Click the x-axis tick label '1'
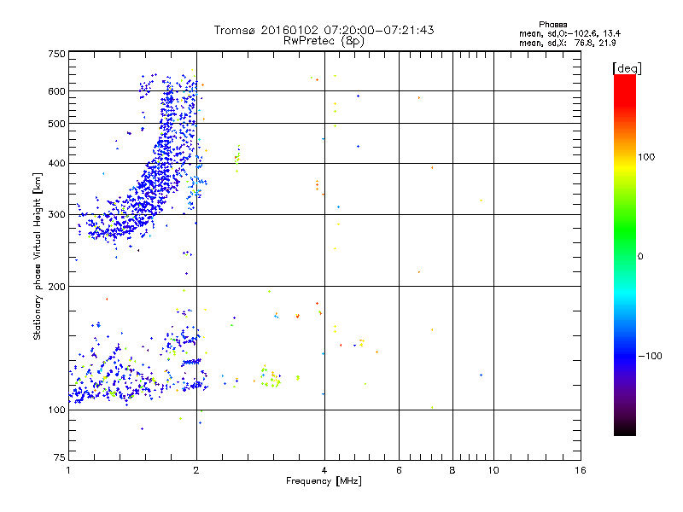The width and height of the screenshot is (683, 512). point(68,470)
